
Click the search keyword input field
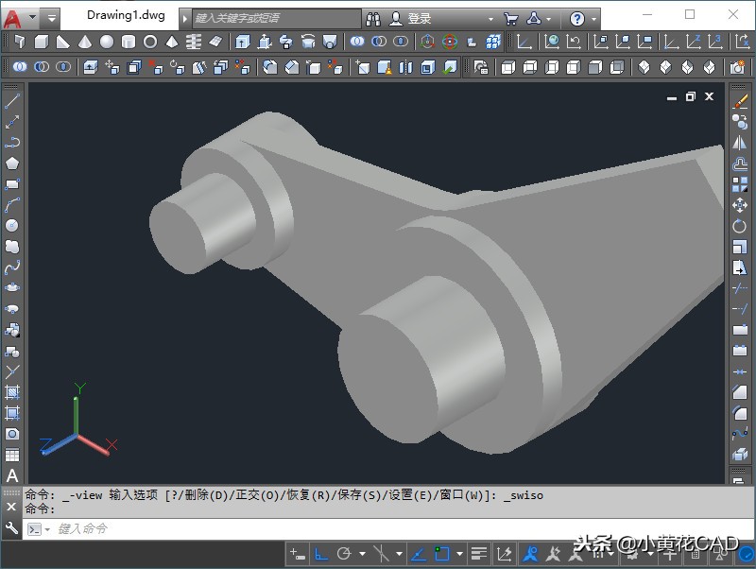pyautogui.click(x=276, y=19)
